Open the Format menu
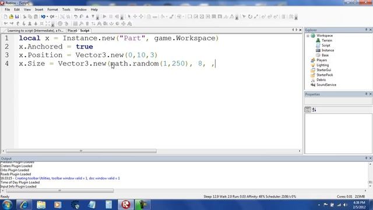The width and height of the screenshot is (373, 210). tap(52, 9)
